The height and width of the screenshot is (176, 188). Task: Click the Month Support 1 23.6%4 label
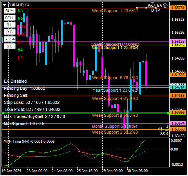pos(115,47)
